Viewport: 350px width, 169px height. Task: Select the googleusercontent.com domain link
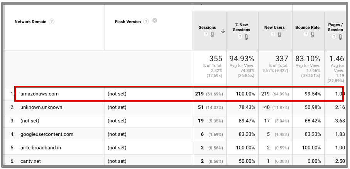(x=47, y=134)
